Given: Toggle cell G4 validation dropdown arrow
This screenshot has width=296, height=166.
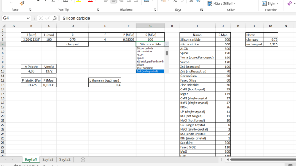Looking at the screenshot, I should point(167,44).
